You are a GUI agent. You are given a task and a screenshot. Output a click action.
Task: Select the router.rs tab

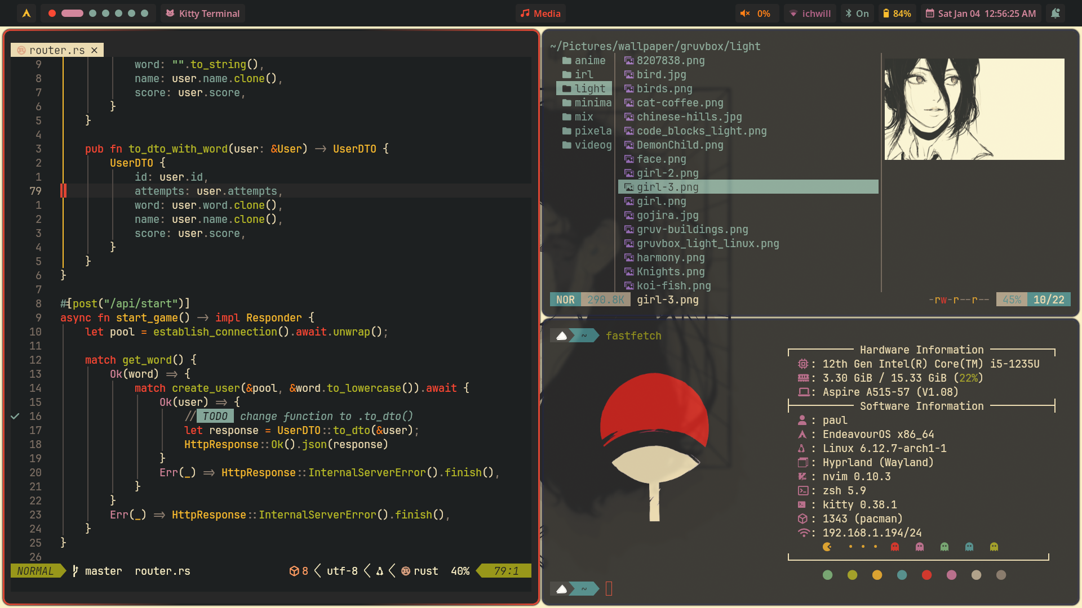[56, 50]
